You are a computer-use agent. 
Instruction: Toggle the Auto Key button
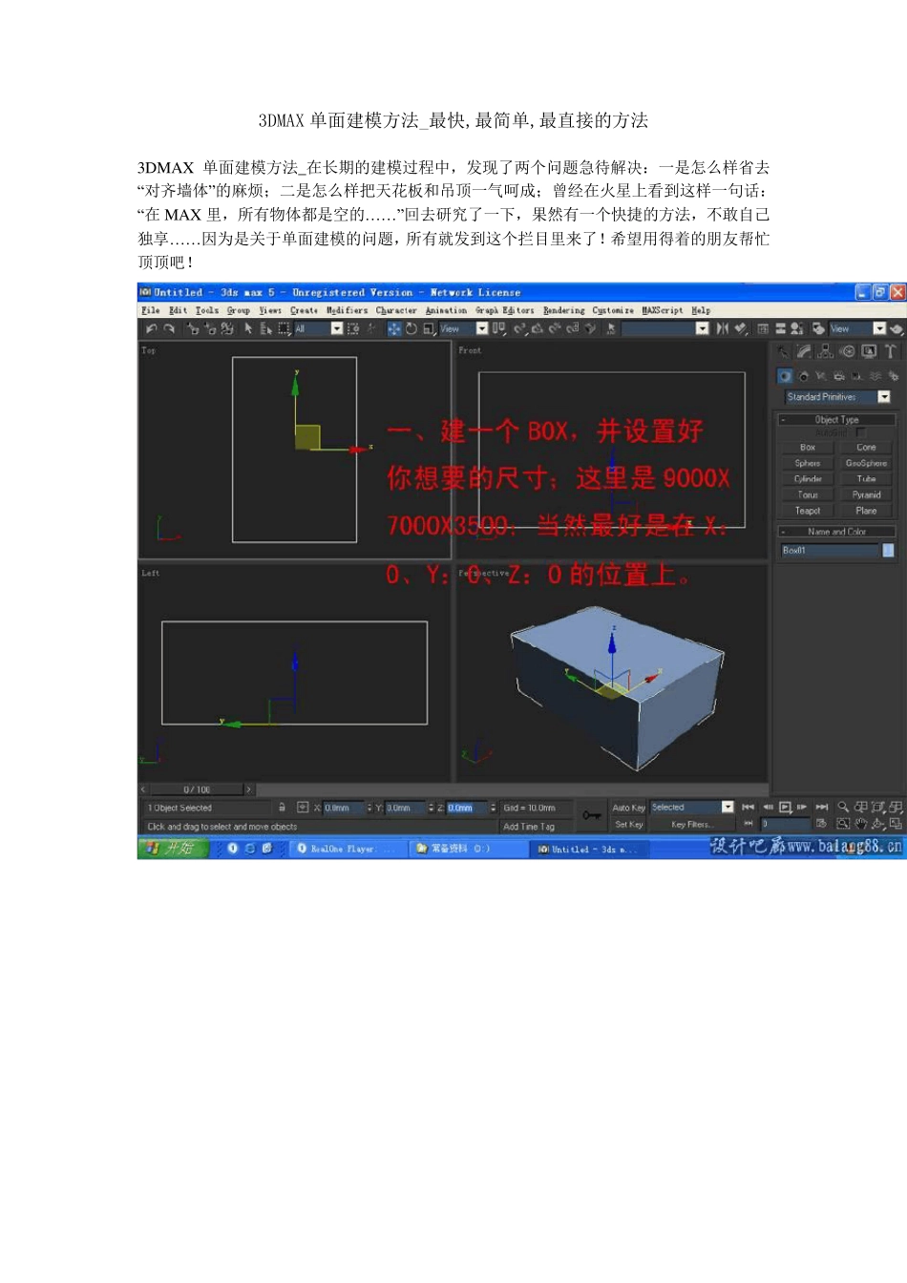coord(629,808)
